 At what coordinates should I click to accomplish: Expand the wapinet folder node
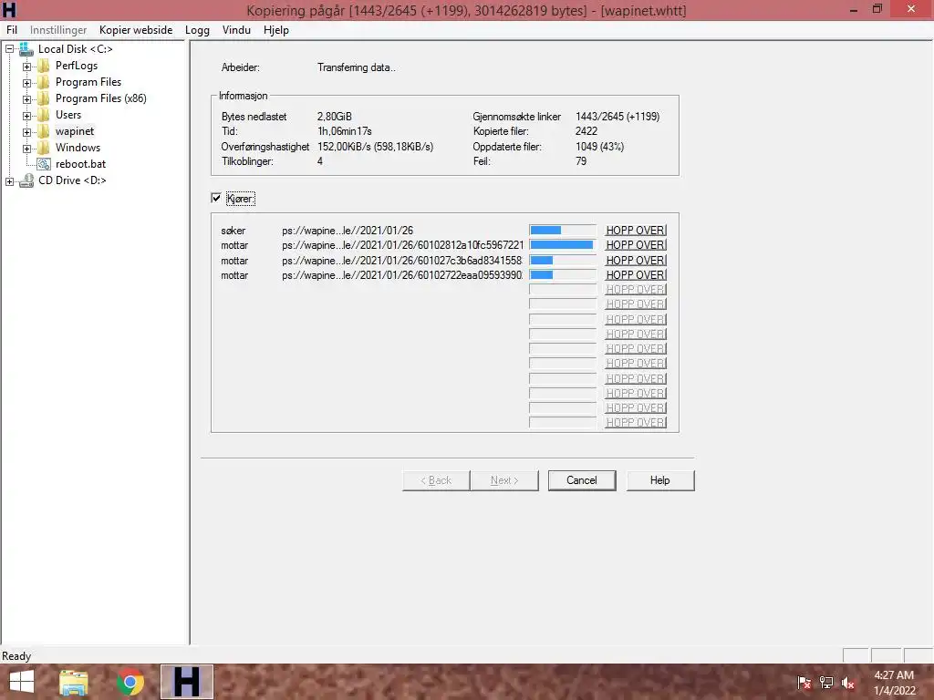coord(26,132)
